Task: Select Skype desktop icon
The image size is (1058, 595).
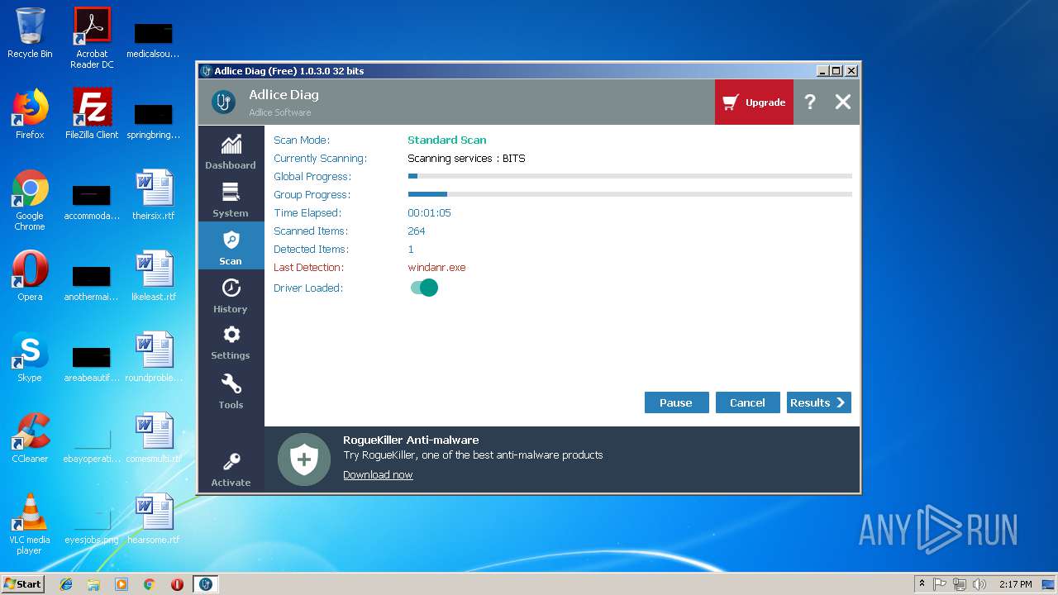Action: pos(30,357)
